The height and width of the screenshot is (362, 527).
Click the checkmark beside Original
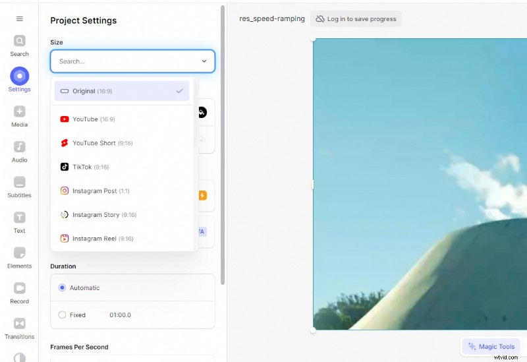click(179, 91)
